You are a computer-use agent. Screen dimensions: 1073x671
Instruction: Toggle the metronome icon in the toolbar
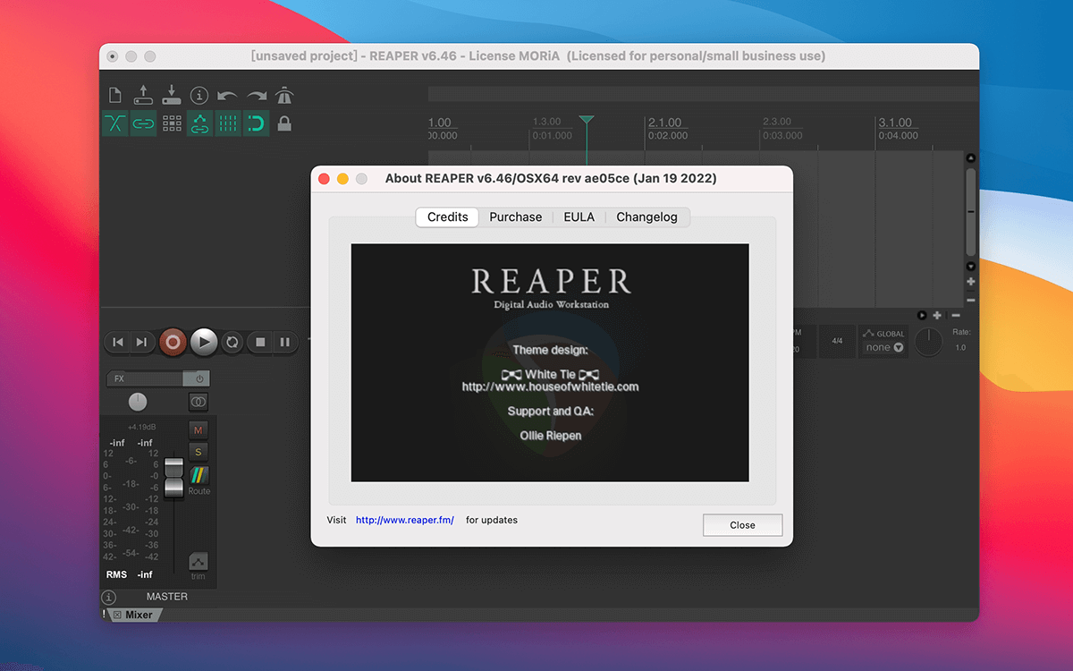[x=284, y=95]
